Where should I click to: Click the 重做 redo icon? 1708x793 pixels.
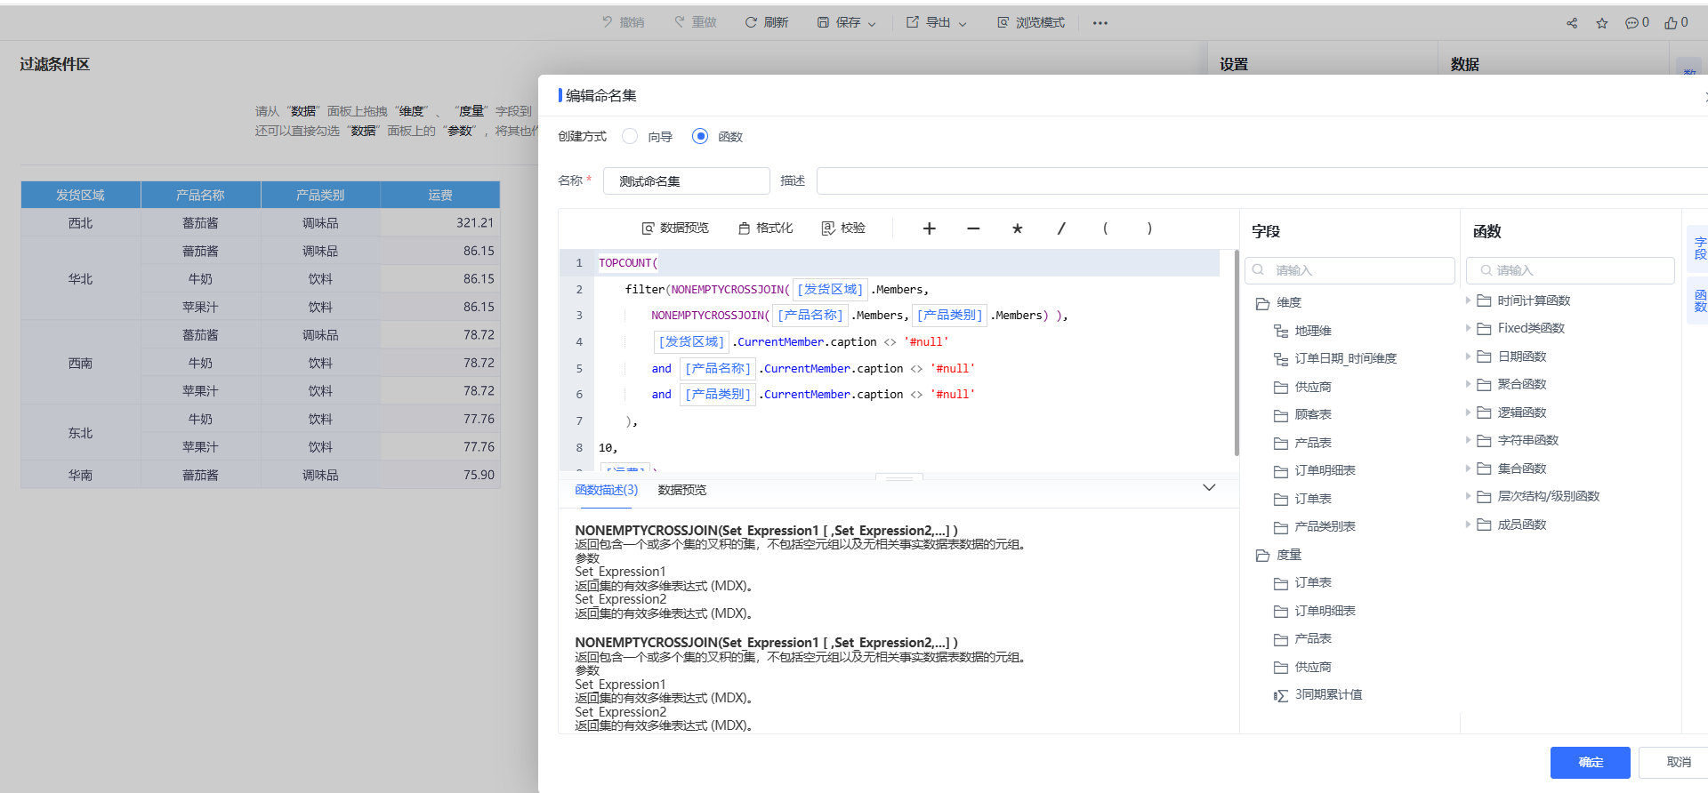(x=680, y=22)
